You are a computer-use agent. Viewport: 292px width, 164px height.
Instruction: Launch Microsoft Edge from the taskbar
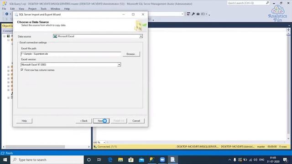tap(110, 160)
